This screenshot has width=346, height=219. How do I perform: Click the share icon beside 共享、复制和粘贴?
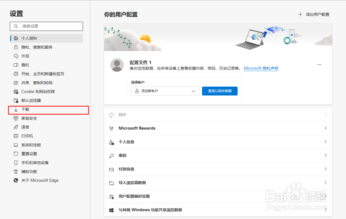coord(16,83)
